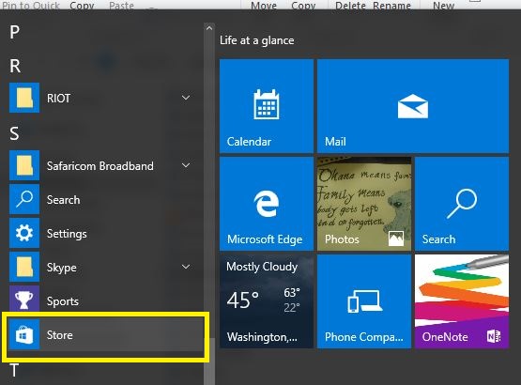Click Move in the background Explorer ribbon
Image resolution: width=521 pixels, height=385 pixels.
coord(264,5)
